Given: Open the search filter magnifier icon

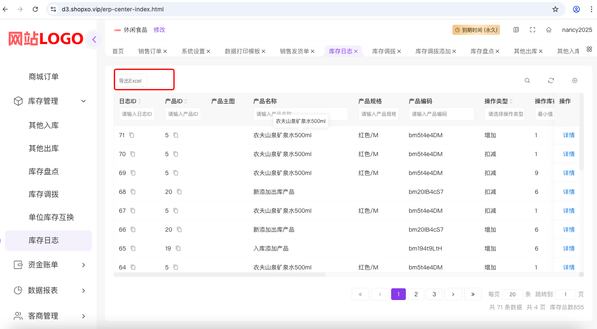Looking at the screenshot, I should coord(527,81).
